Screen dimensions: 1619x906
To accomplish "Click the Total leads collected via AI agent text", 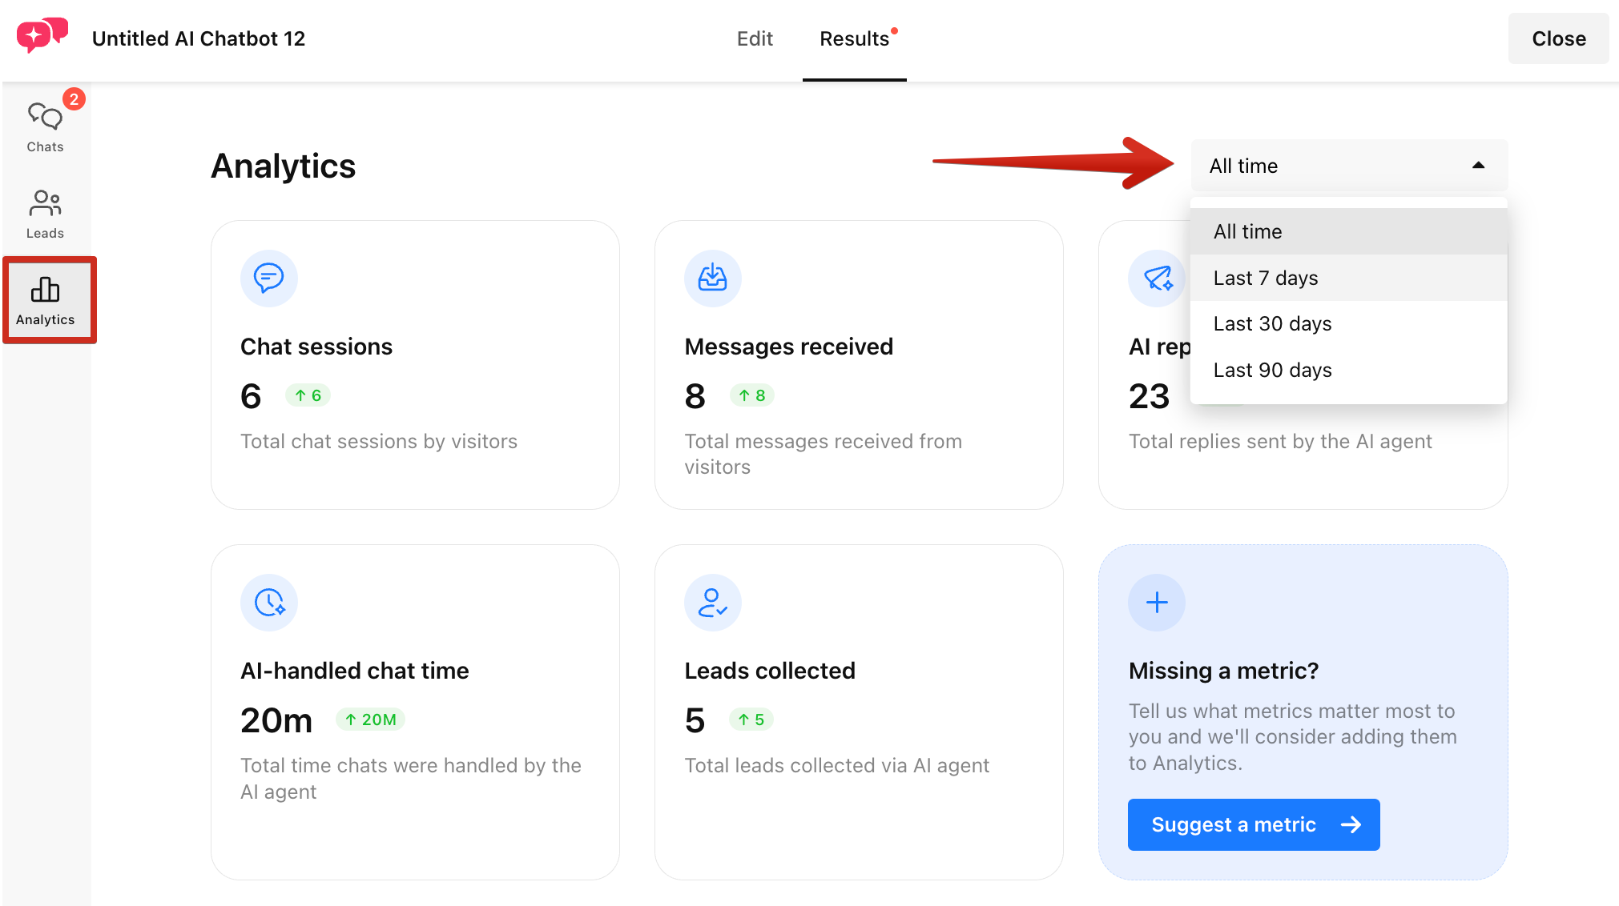I will click(x=837, y=765).
